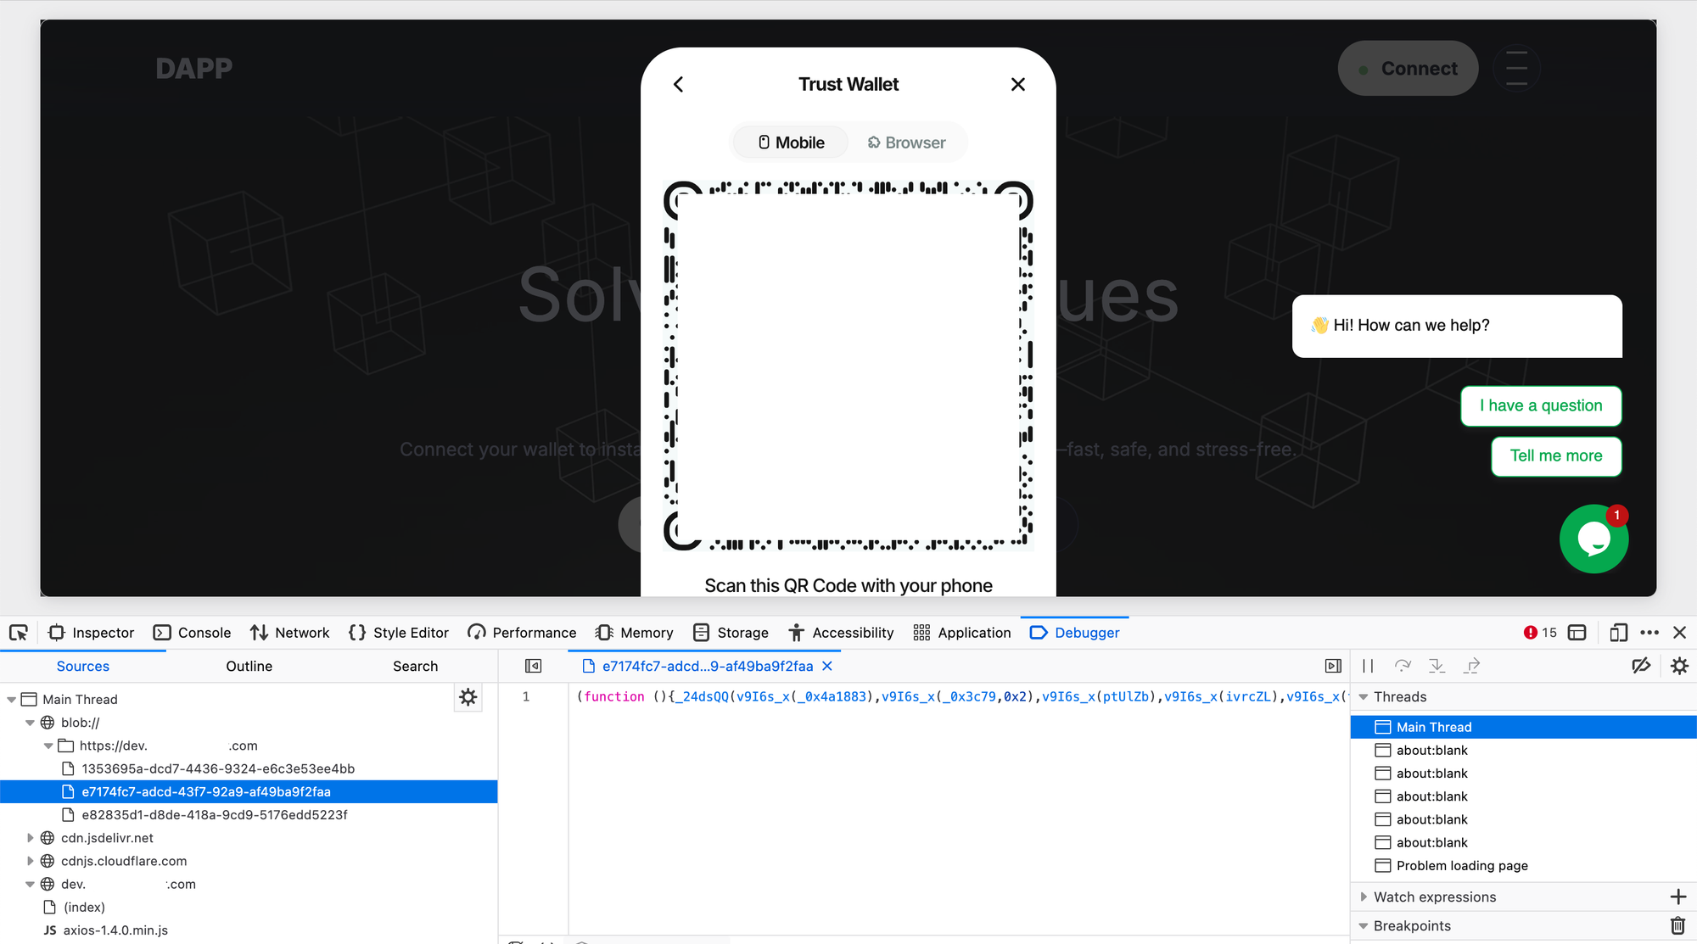
Task: Select axios-1.4.0.min.js source file
Action: coord(115,930)
